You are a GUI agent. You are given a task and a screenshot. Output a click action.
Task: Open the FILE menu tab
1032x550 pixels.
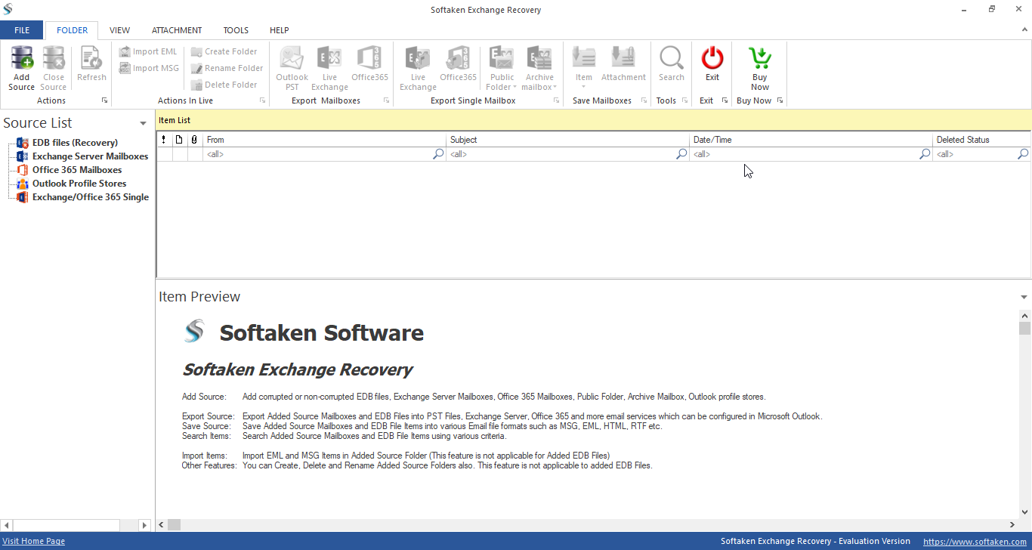22,30
